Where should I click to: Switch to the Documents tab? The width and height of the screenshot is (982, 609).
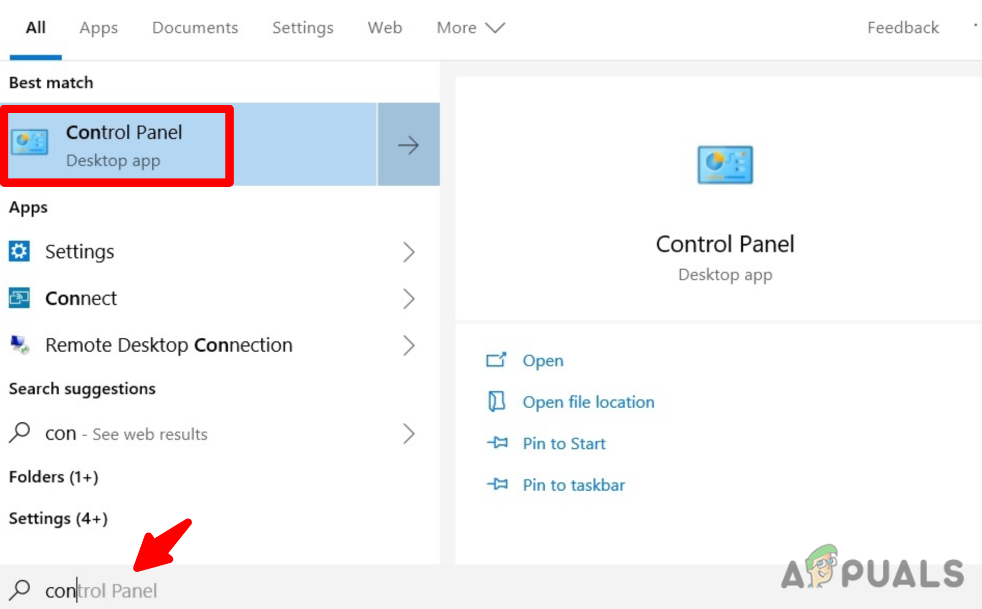195,27
